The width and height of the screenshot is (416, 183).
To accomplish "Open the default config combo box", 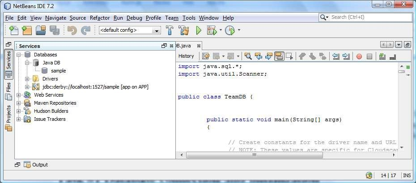I will tap(130, 30).
